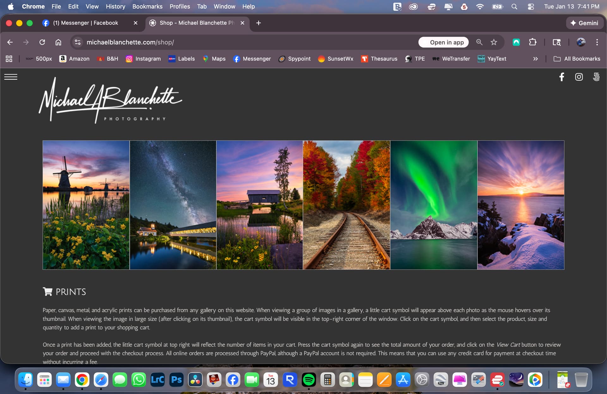Reload the current page
This screenshot has height=394, width=607.
(42, 42)
